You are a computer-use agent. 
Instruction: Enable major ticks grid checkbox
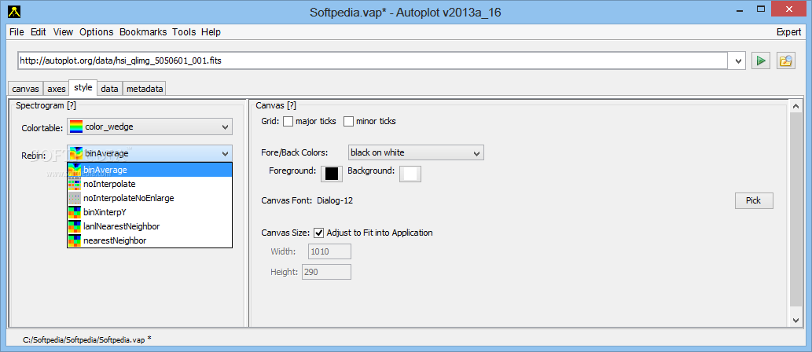pyautogui.click(x=288, y=122)
